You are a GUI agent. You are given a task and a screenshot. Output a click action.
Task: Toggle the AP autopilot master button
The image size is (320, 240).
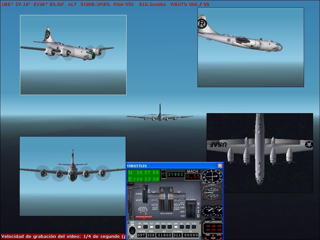[x=139, y=227]
